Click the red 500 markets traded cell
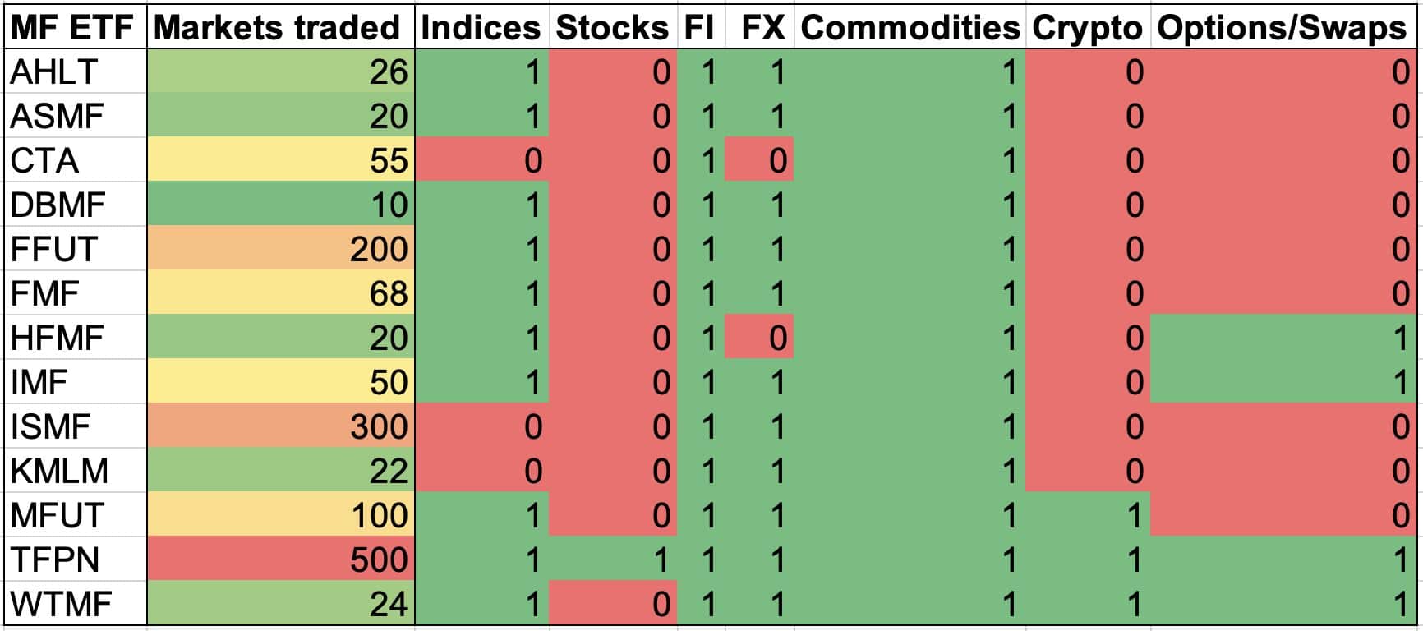This screenshot has width=1423, height=631. point(280,560)
